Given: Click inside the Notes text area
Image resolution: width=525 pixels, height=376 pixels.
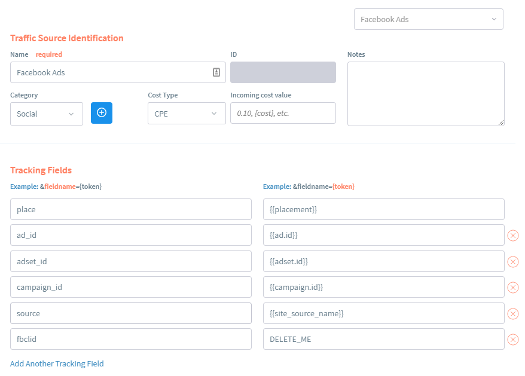Looking at the screenshot, I should pos(426,94).
